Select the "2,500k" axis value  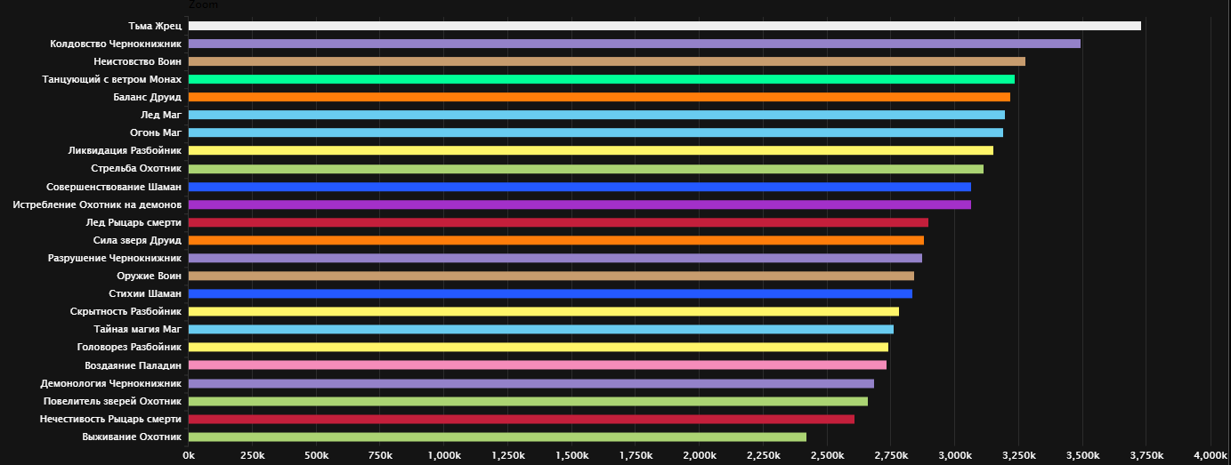click(827, 455)
